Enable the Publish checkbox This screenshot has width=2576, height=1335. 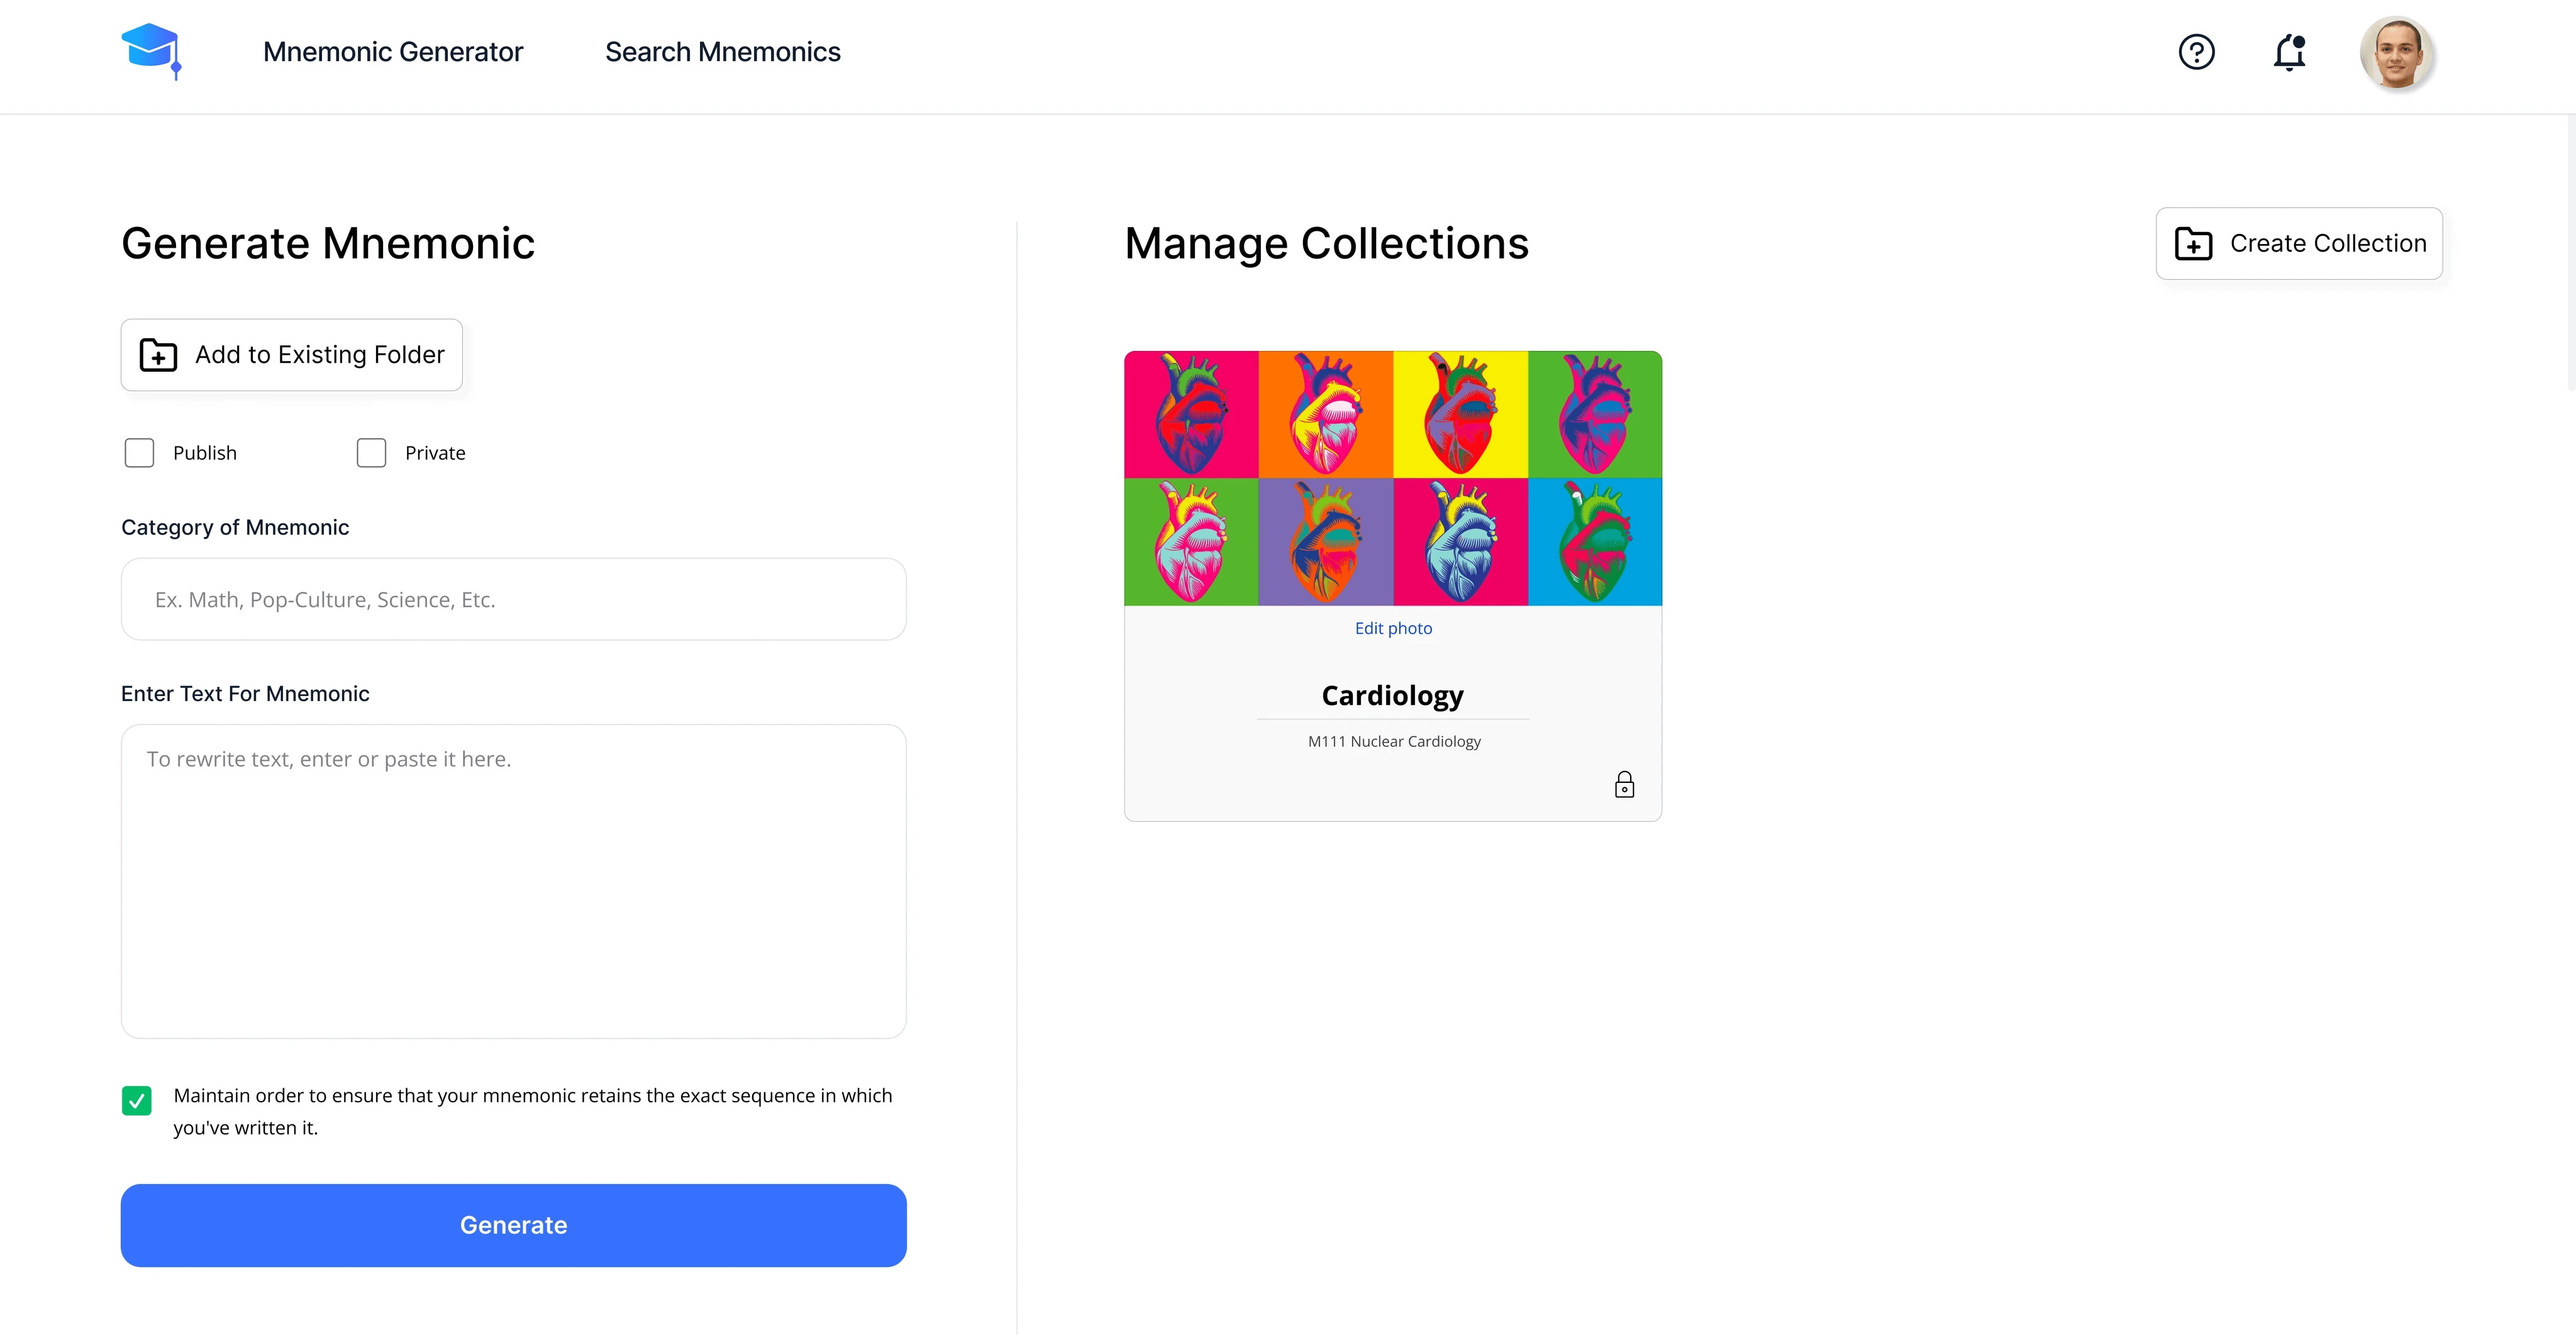pyautogui.click(x=139, y=452)
